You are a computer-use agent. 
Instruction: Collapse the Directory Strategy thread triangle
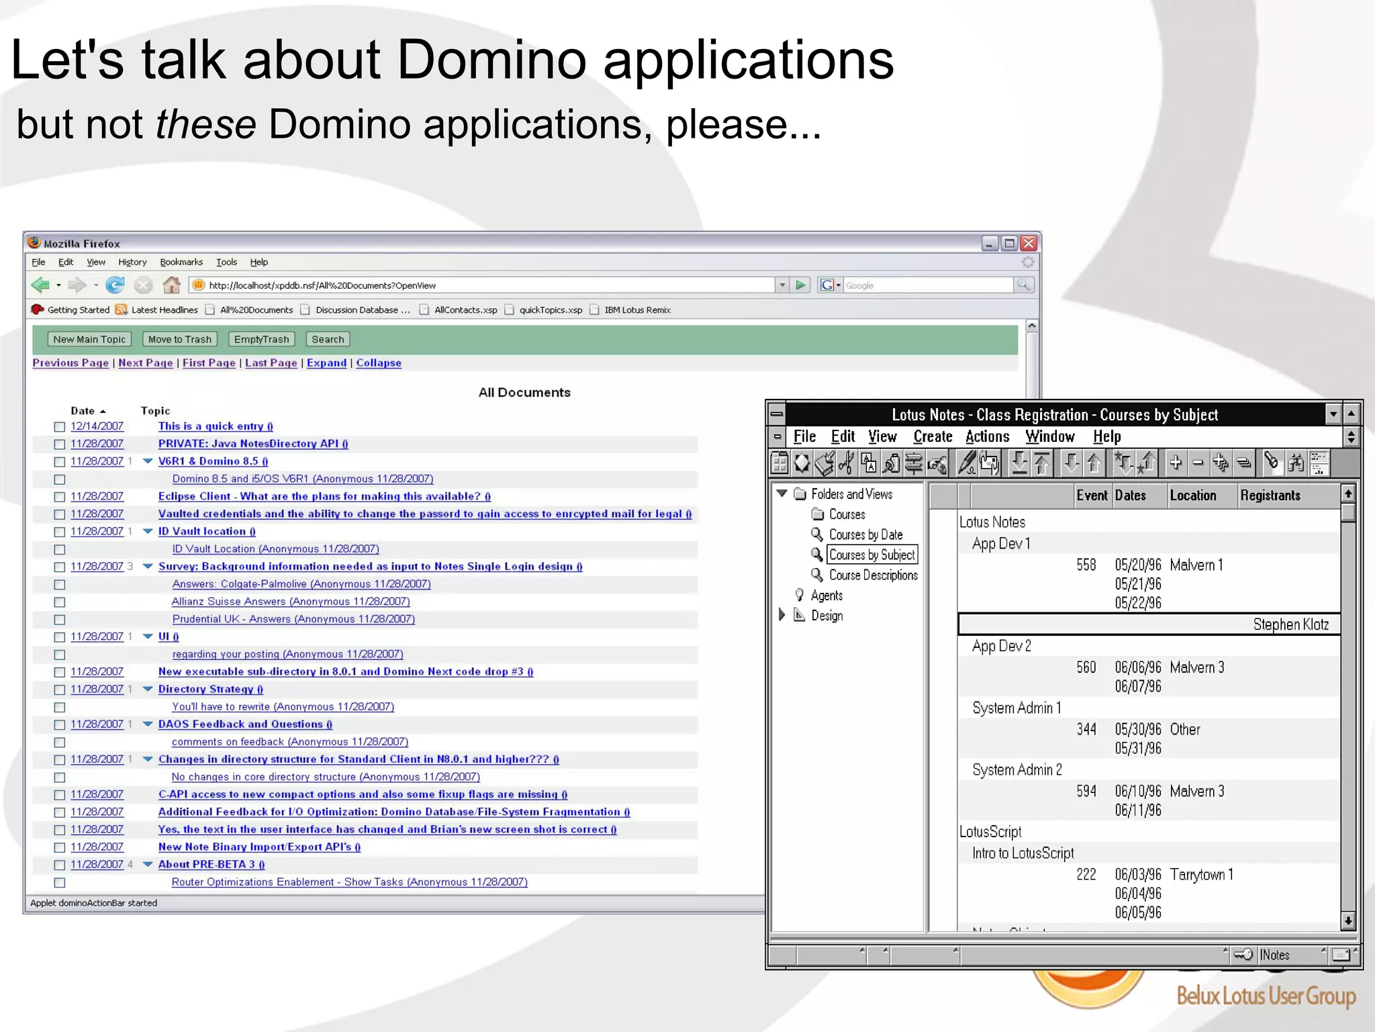[148, 689]
